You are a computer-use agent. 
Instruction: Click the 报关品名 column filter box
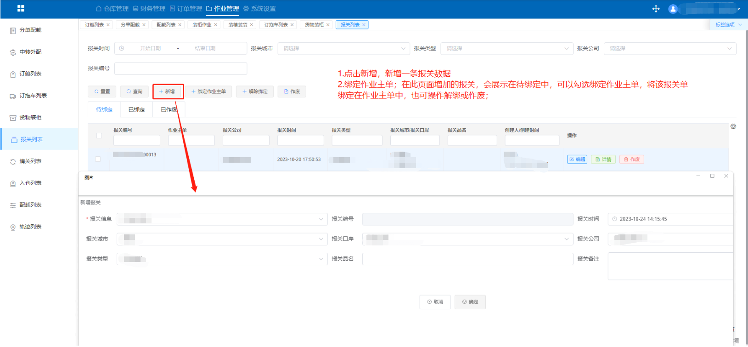472,140
